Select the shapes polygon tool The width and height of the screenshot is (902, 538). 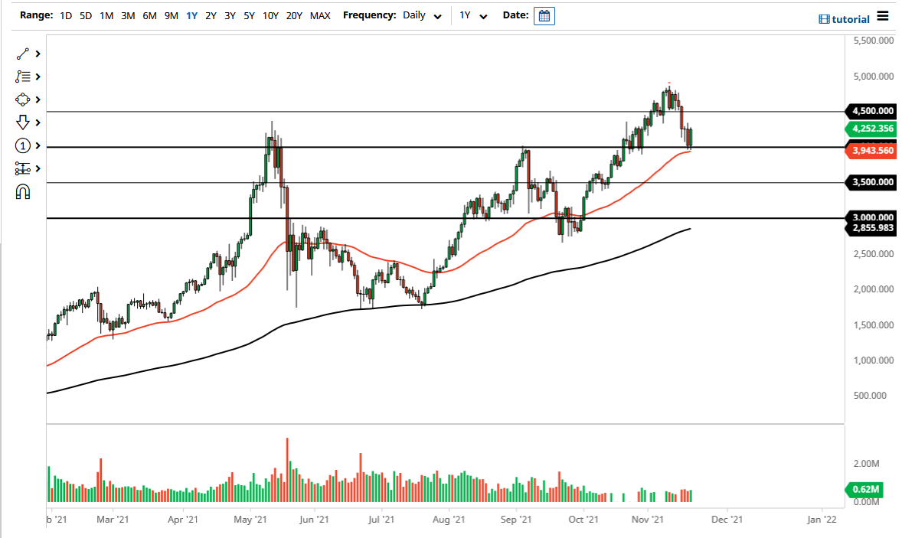point(22,99)
